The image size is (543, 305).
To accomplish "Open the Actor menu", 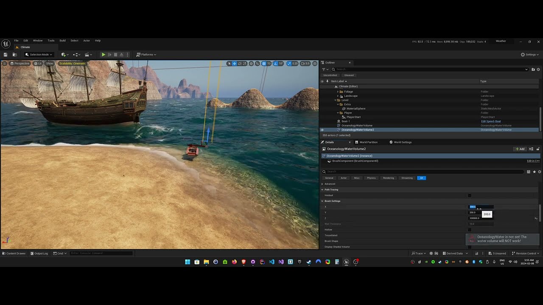I will coord(87,41).
